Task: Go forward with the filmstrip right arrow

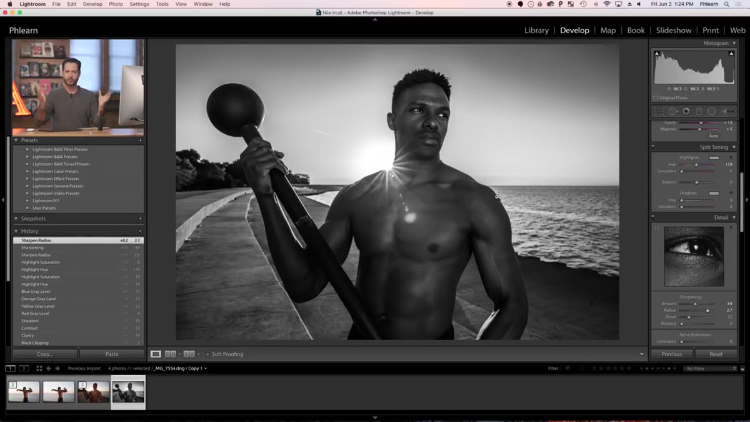Action: point(57,368)
